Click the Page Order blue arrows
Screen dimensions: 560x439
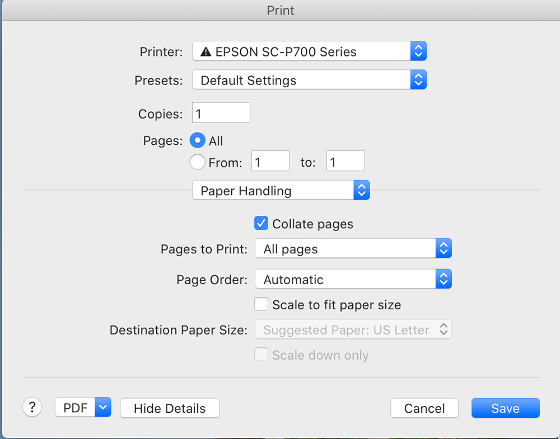444,279
